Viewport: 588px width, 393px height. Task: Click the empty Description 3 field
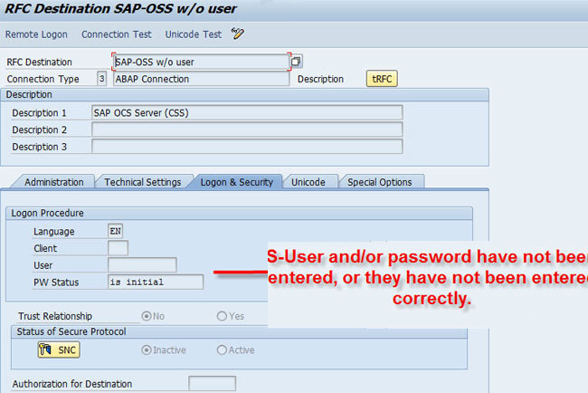point(247,147)
